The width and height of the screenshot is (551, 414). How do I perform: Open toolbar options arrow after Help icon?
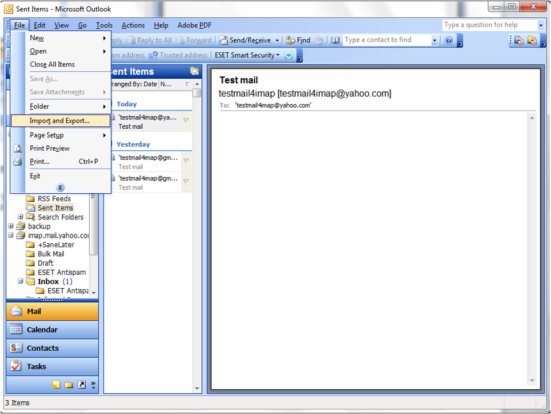pyautogui.click(x=460, y=41)
